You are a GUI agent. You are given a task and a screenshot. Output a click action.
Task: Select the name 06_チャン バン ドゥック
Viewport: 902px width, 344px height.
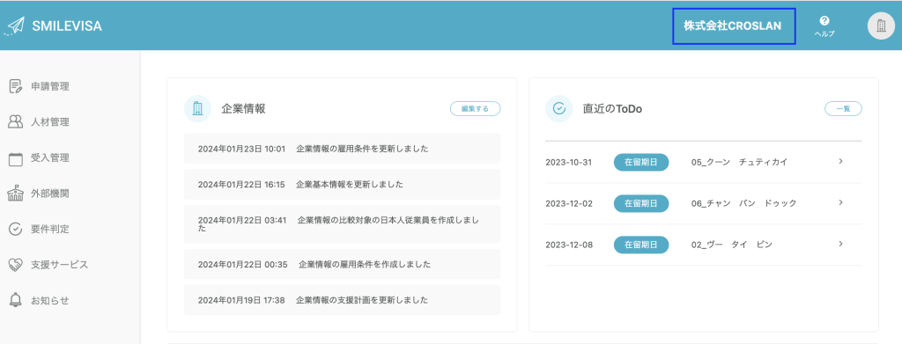click(743, 203)
